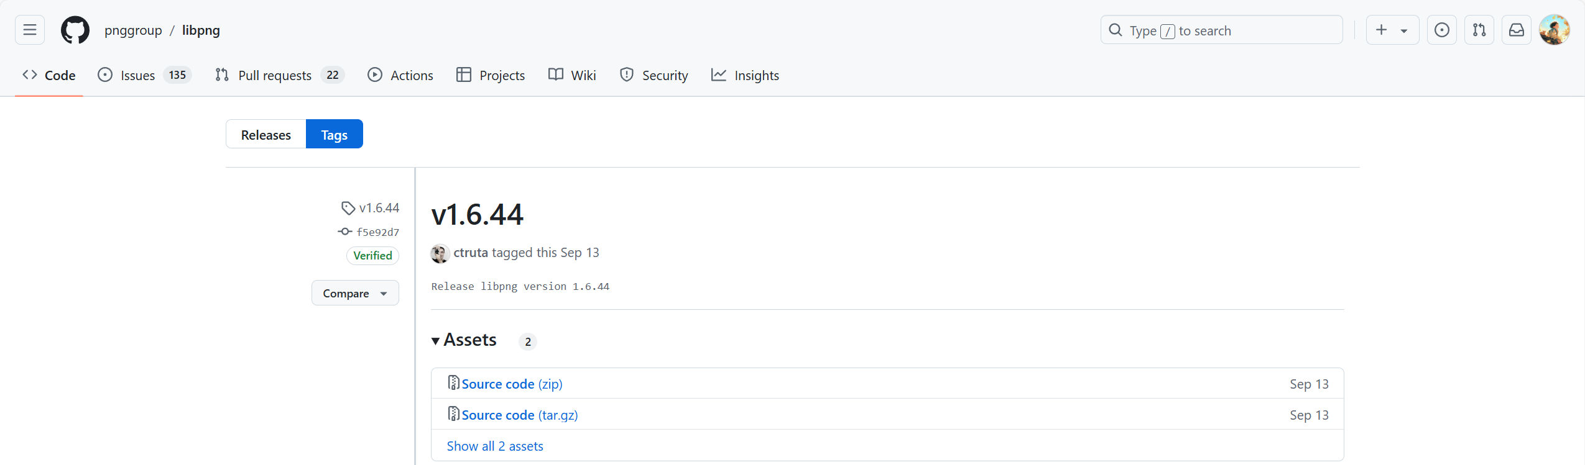The height and width of the screenshot is (465, 1585).
Task: Click the Pull requests count badge 22
Action: click(333, 75)
